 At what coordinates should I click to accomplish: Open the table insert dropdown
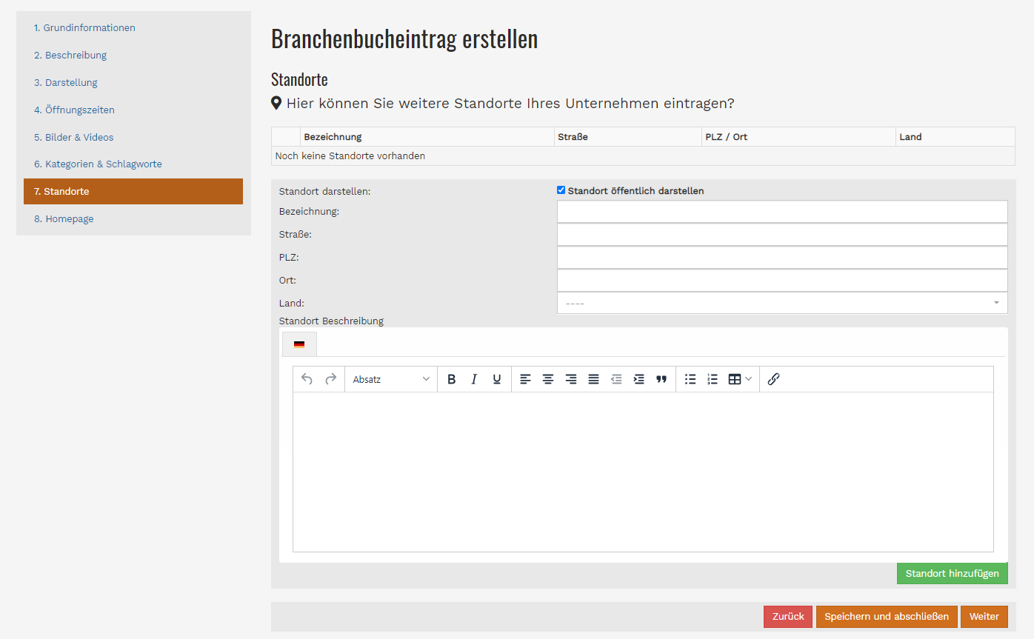pyautogui.click(x=740, y=379)
